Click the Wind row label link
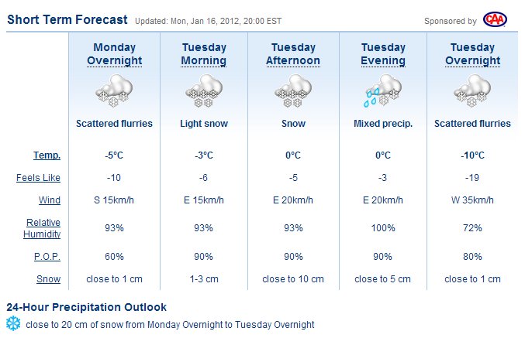Screen dimensions: 525x338 (x=49, y=201)
